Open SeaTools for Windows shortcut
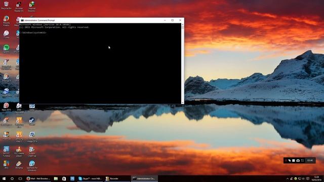This screenshot has height=182, width=324. click(32, 166)
